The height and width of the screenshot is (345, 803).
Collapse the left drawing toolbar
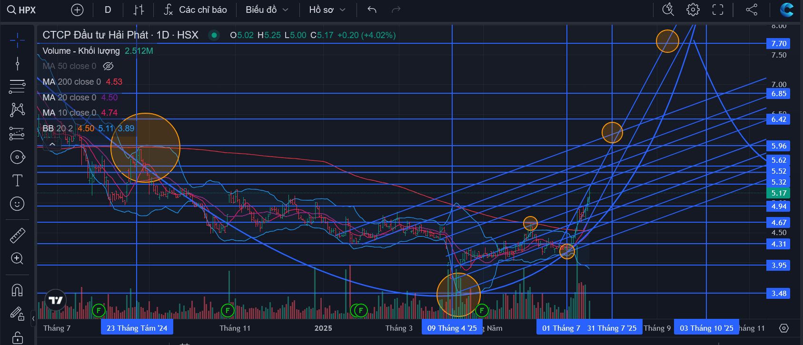(x=33, y=318)
